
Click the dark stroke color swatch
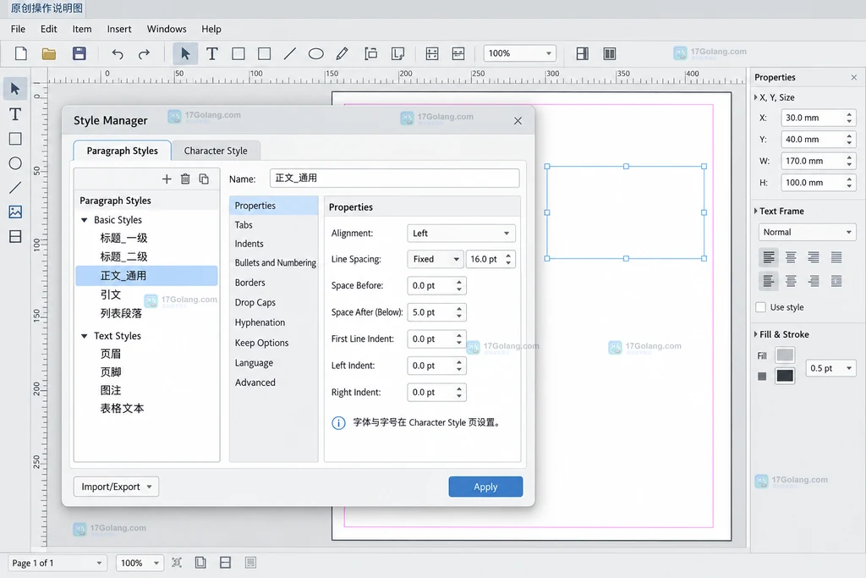click(x=785, y=376)
